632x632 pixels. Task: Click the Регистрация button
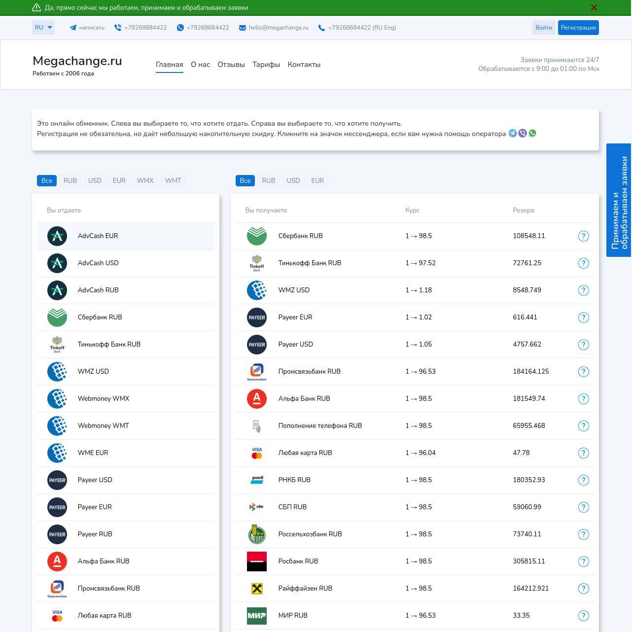pyautogui.click(x=578, y=28)
